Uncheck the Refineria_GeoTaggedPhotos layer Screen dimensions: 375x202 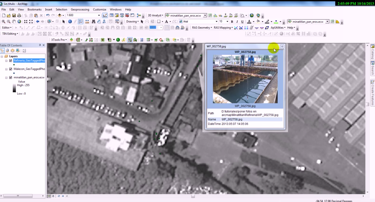[11, 61]
